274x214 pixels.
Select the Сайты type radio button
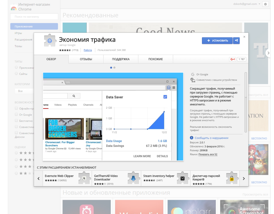(16, 74)
